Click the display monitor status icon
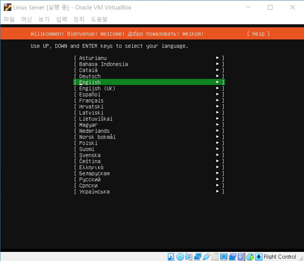The image size is (304, 261). (x=224, y=257)
